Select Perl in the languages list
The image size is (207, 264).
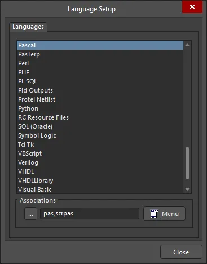(x=100, y=63)
